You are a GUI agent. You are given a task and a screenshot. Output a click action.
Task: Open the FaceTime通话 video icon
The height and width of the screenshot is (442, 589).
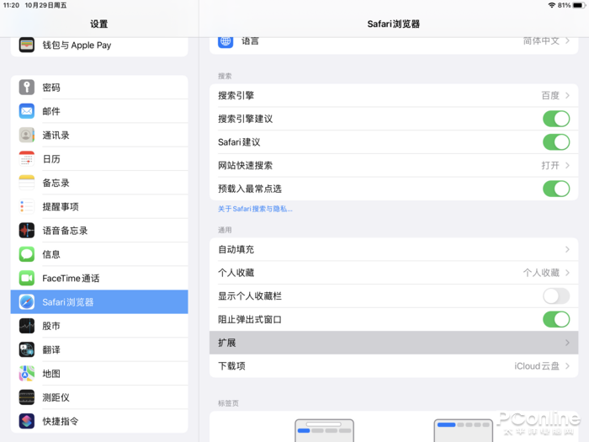point(27,278)
